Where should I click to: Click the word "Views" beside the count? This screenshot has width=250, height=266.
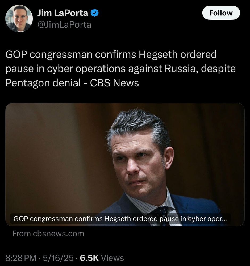(x=112, y=258)
